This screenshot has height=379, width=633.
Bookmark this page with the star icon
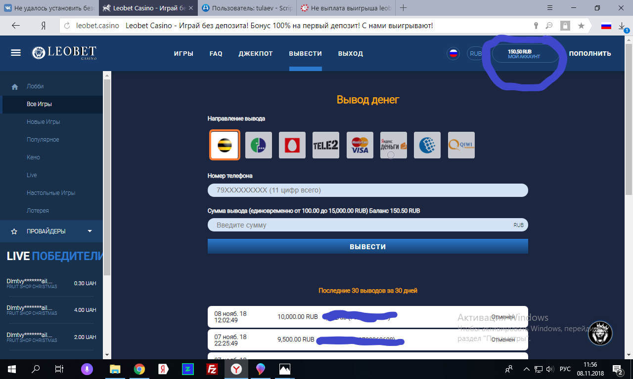coord(581,26)
